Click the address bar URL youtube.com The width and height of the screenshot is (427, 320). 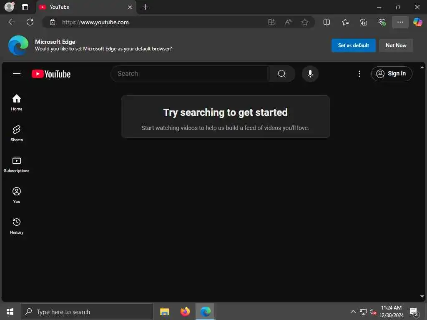[x=95, y=22]
